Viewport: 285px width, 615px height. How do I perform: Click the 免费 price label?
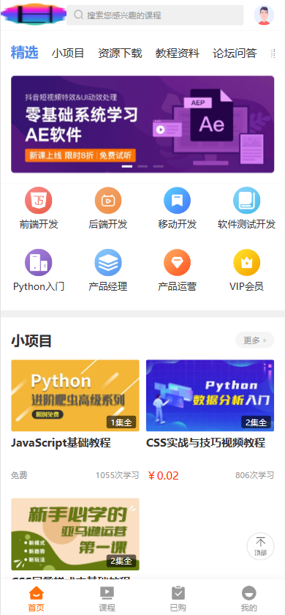point(19,475)
